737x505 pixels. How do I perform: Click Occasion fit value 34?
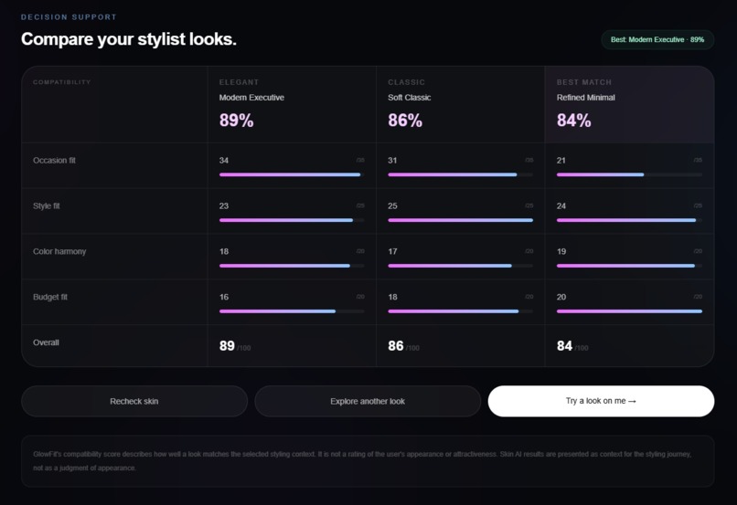224,161
